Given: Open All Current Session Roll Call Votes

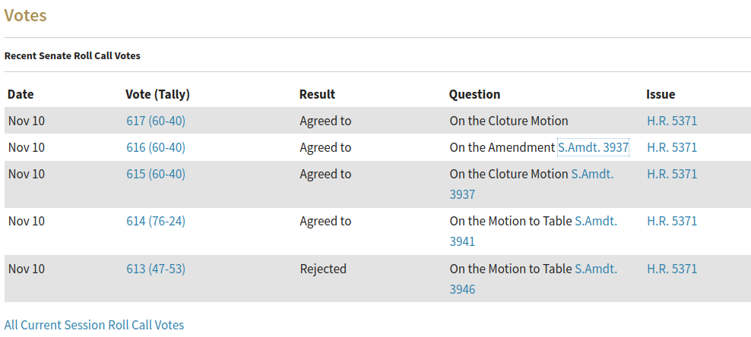Looking at the screenshot, I should [x=94, y=325].
